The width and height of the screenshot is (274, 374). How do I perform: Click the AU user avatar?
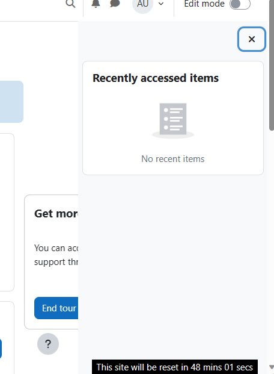142,4
